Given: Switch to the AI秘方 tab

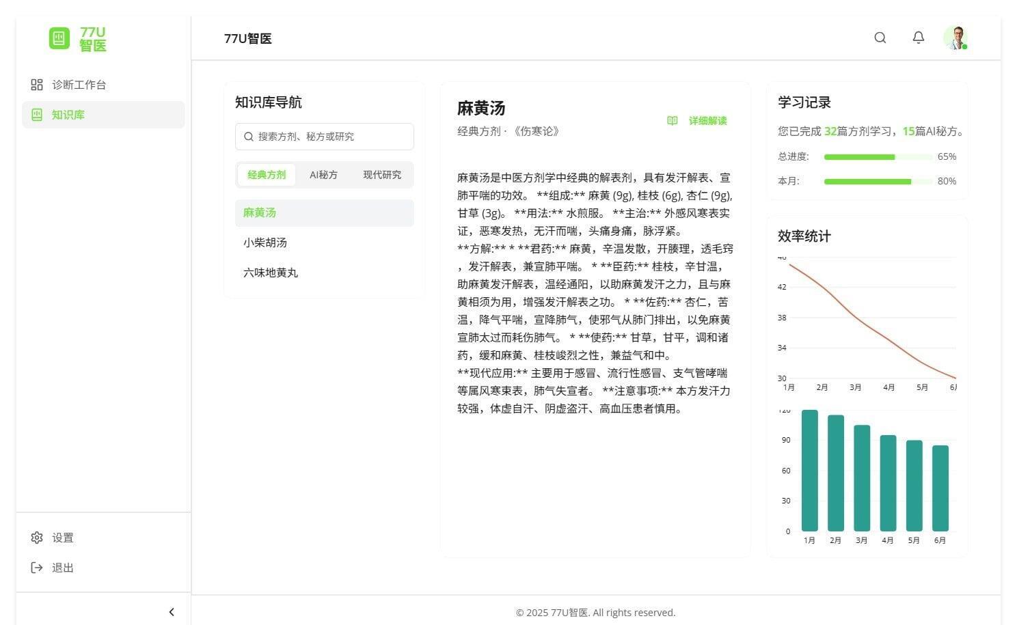Looking at the screenshot, I should [x=323, y=175].
